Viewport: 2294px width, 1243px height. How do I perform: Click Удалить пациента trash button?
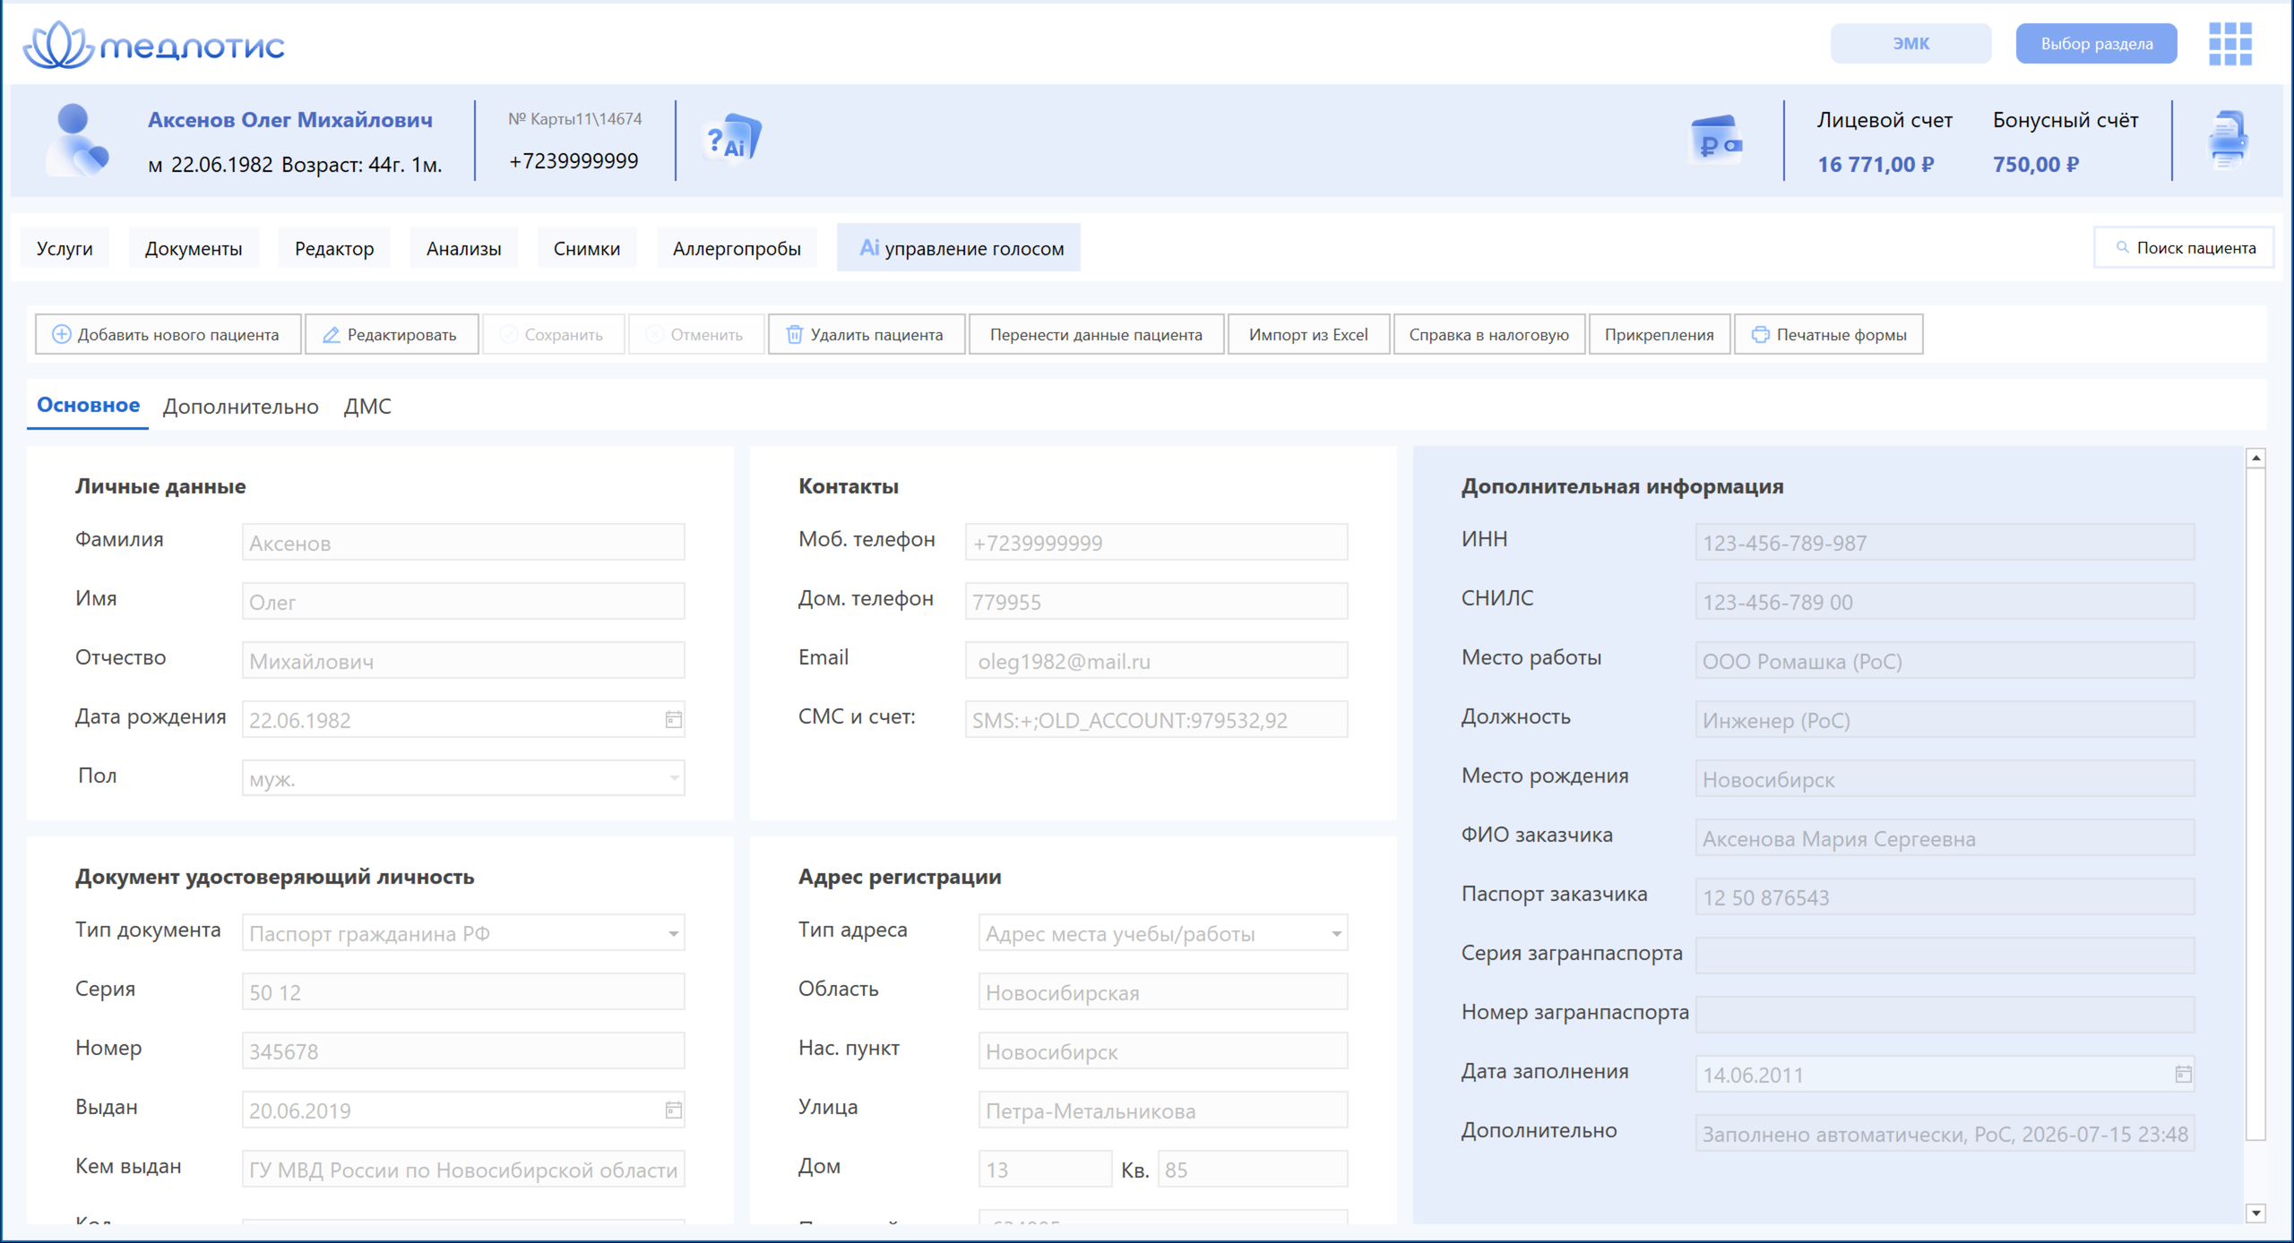[x=866, y=334]
